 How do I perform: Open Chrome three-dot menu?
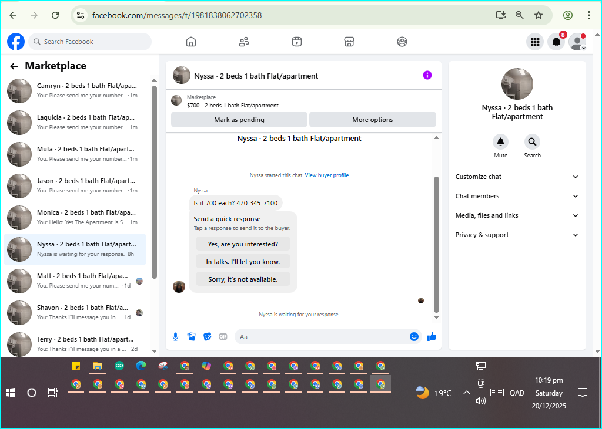pos(588,15)
